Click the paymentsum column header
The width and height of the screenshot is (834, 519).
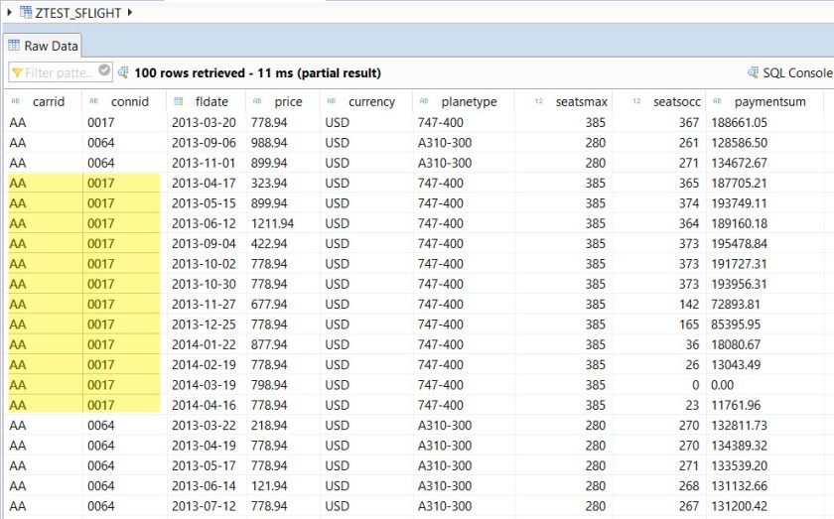pos(769,101)
